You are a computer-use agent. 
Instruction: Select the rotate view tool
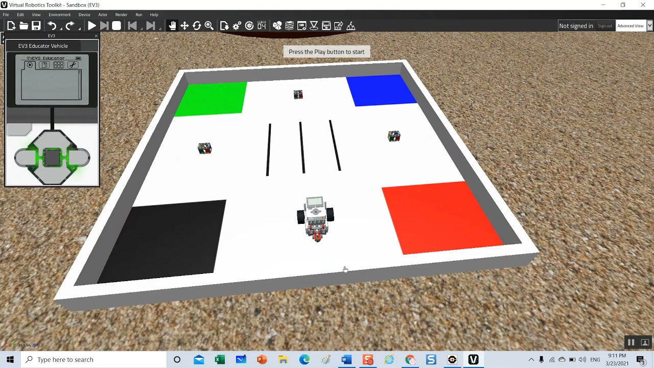(197, 26)
